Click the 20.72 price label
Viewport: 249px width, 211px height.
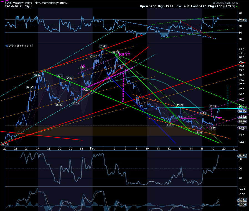pos(116,52)
